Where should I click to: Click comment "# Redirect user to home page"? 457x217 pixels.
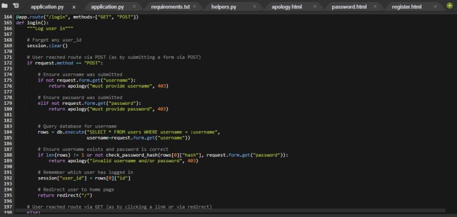click(76, 190)
